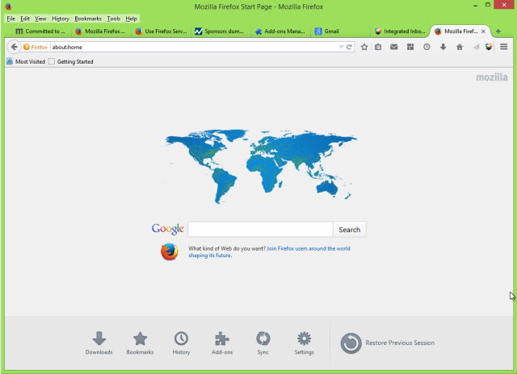
Task: Switch to the Add-ons Manager tab
Action: 280,31
